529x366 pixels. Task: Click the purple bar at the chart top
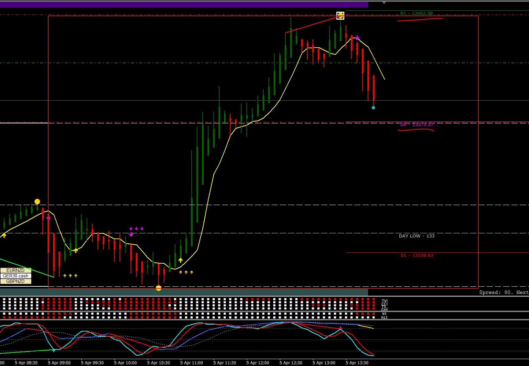pyautogui.click(x=184, y=4)
